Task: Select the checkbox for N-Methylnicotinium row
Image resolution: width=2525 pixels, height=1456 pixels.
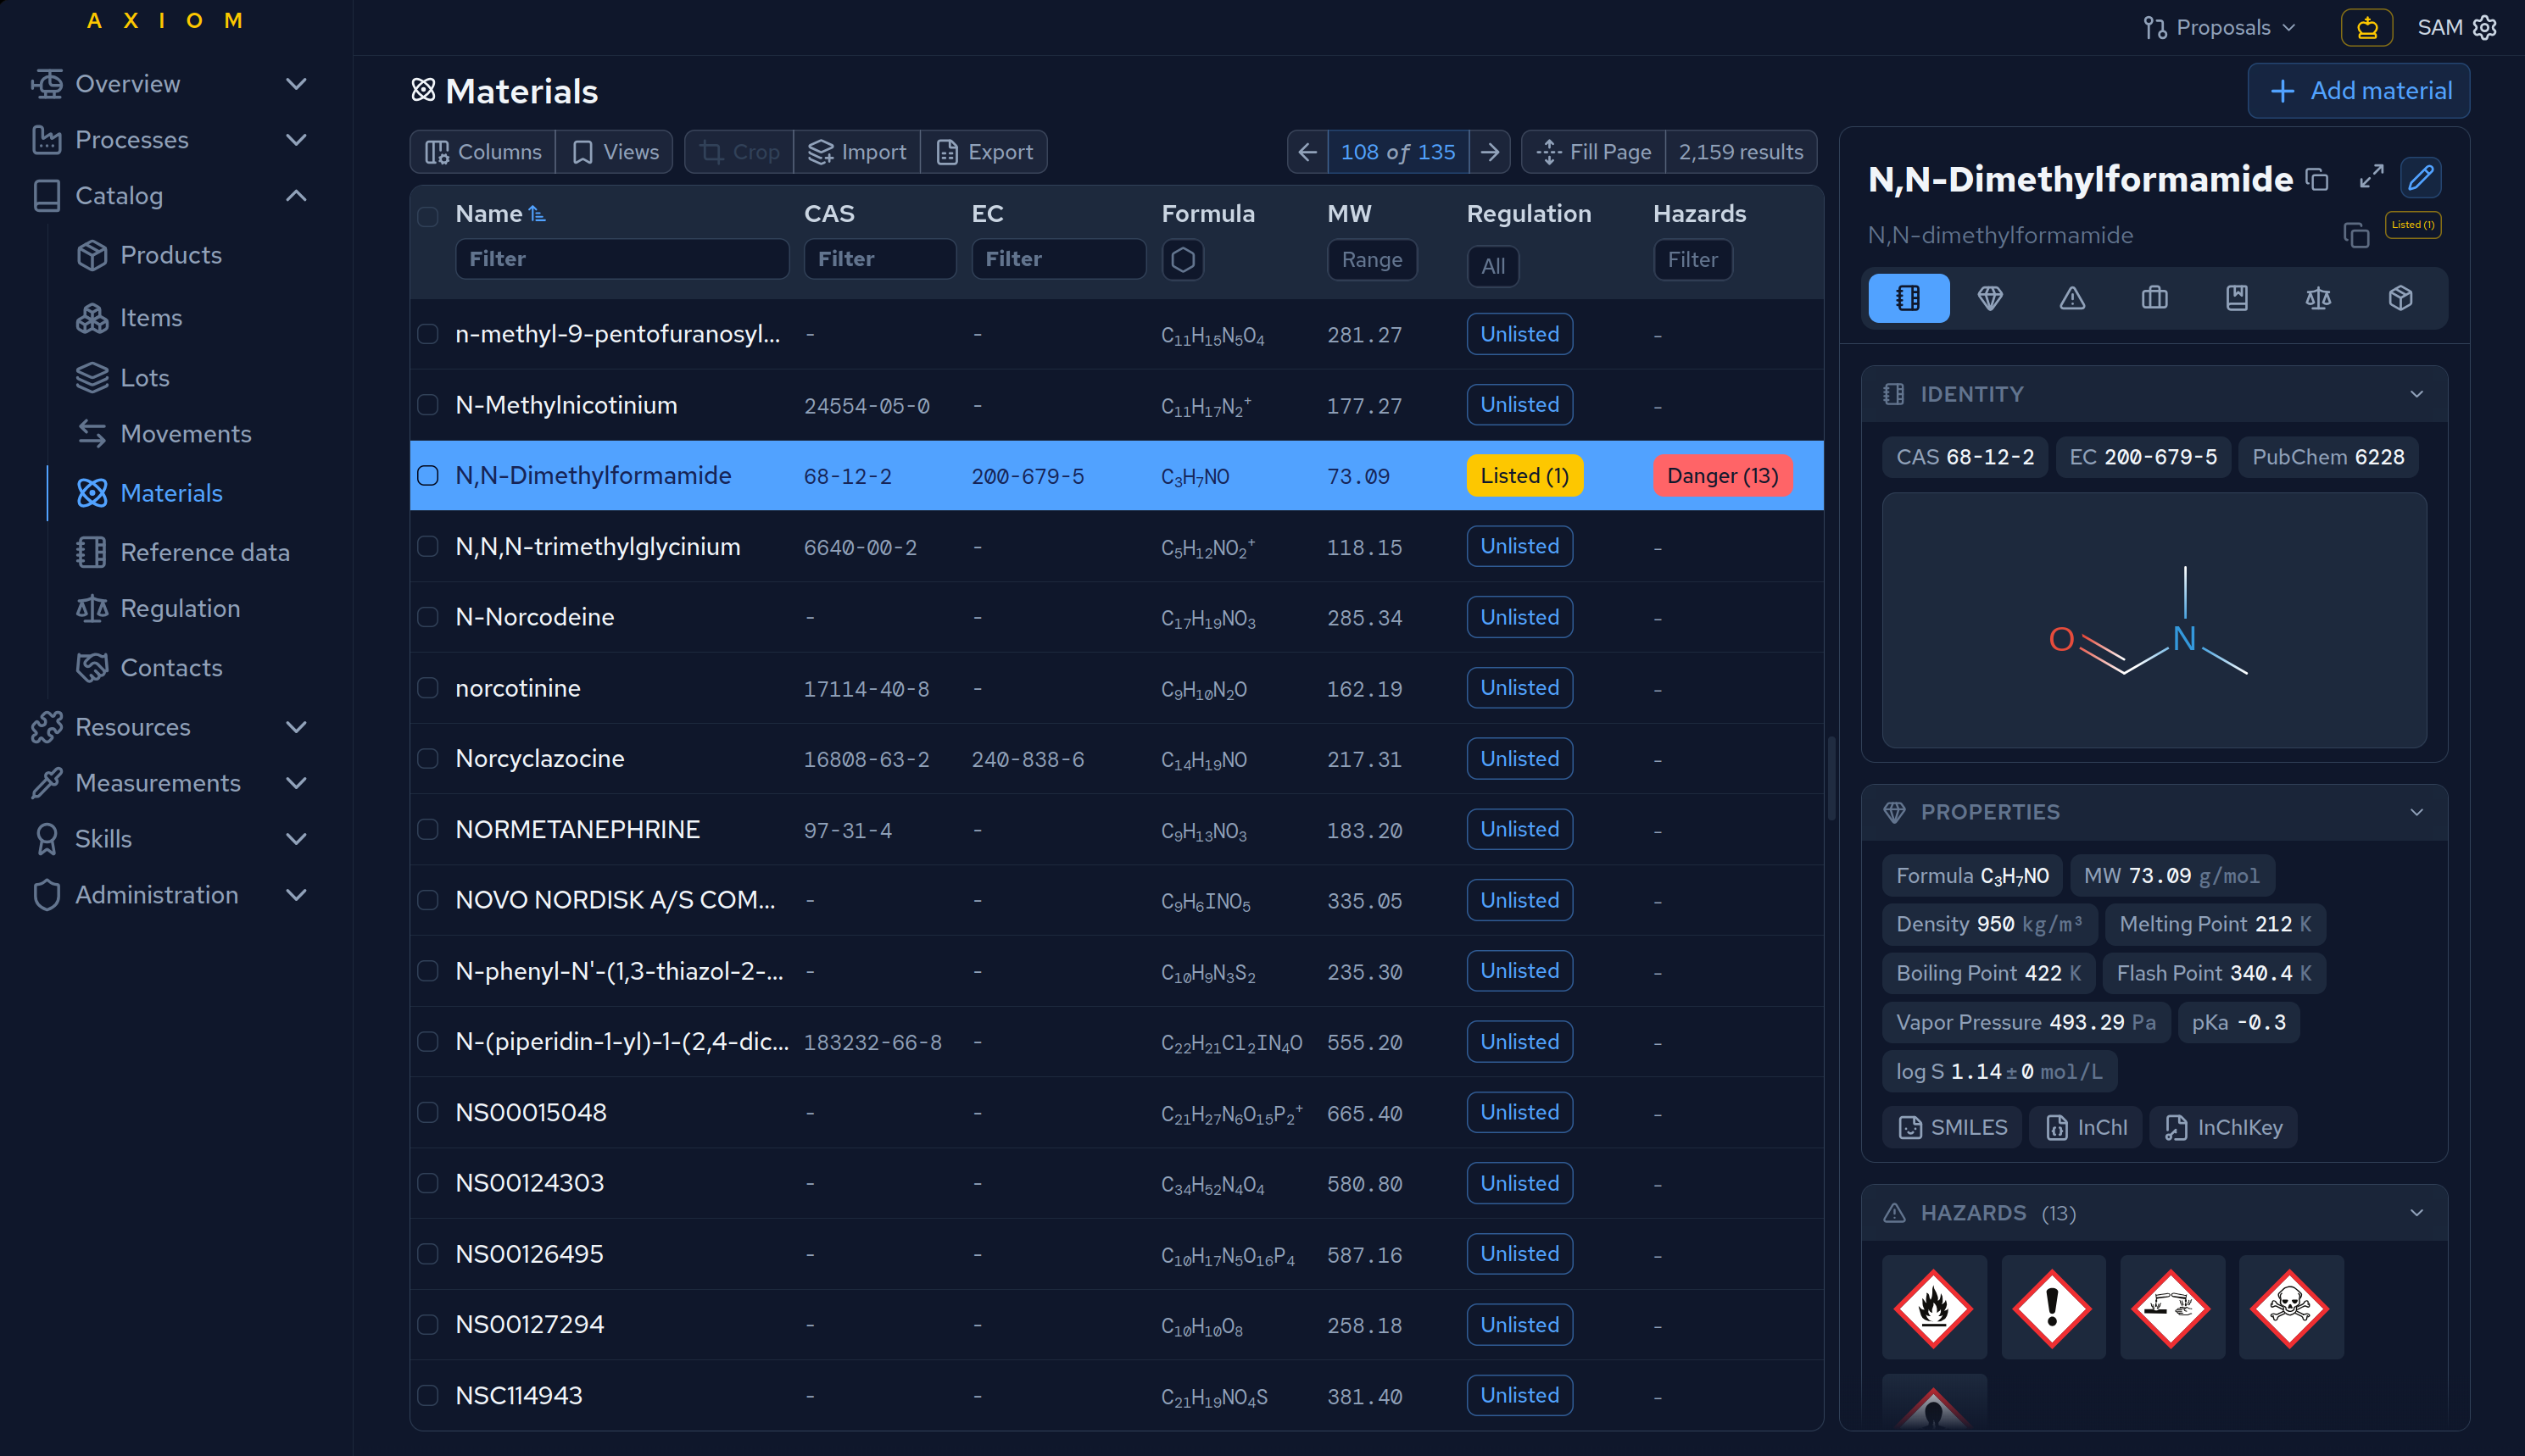Action: click(428, 405)
